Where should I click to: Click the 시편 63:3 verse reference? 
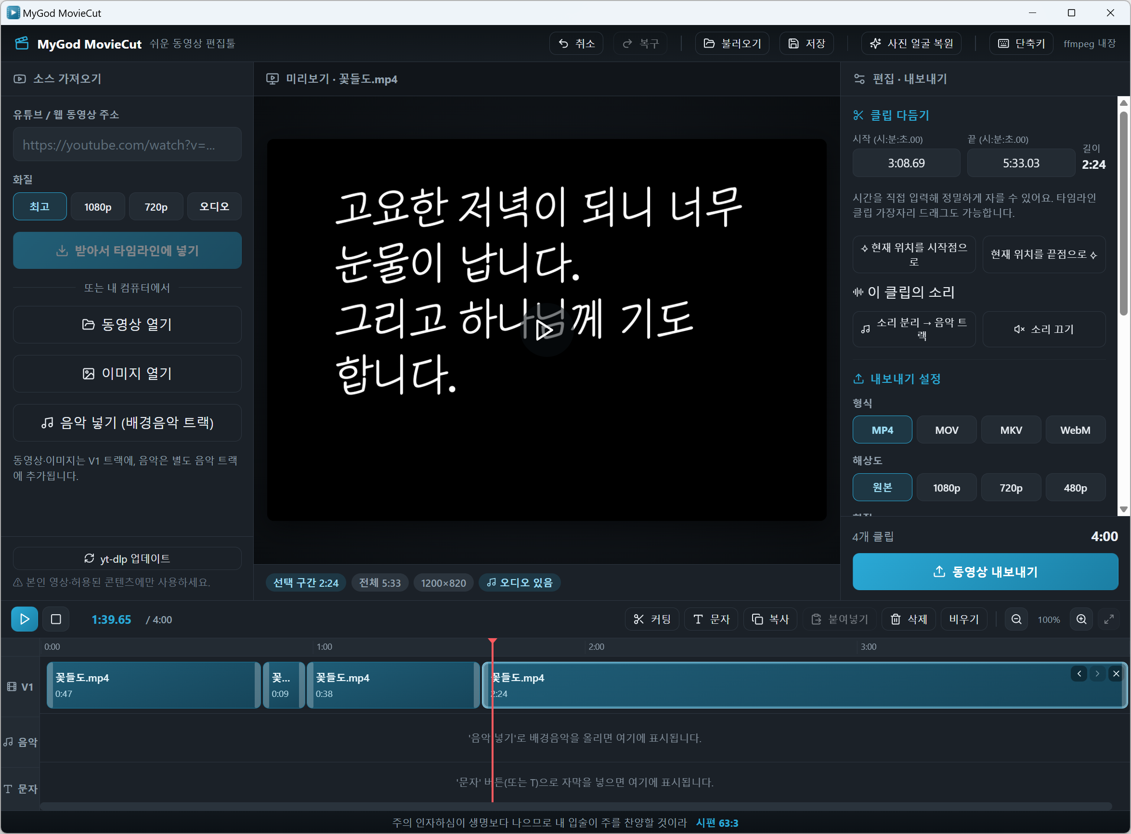coord(717,823)
